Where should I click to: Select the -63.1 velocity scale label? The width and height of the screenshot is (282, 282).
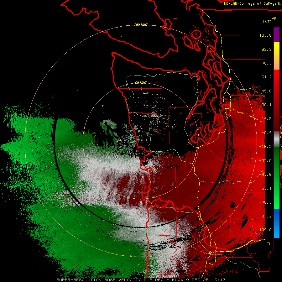[265, 188]
